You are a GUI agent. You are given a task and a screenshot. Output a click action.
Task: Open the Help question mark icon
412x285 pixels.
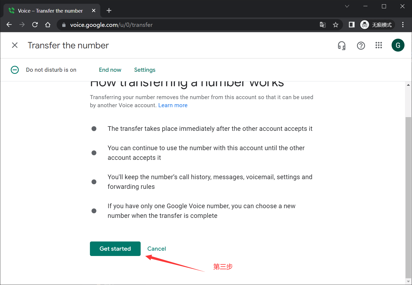[x=361, y=46]
